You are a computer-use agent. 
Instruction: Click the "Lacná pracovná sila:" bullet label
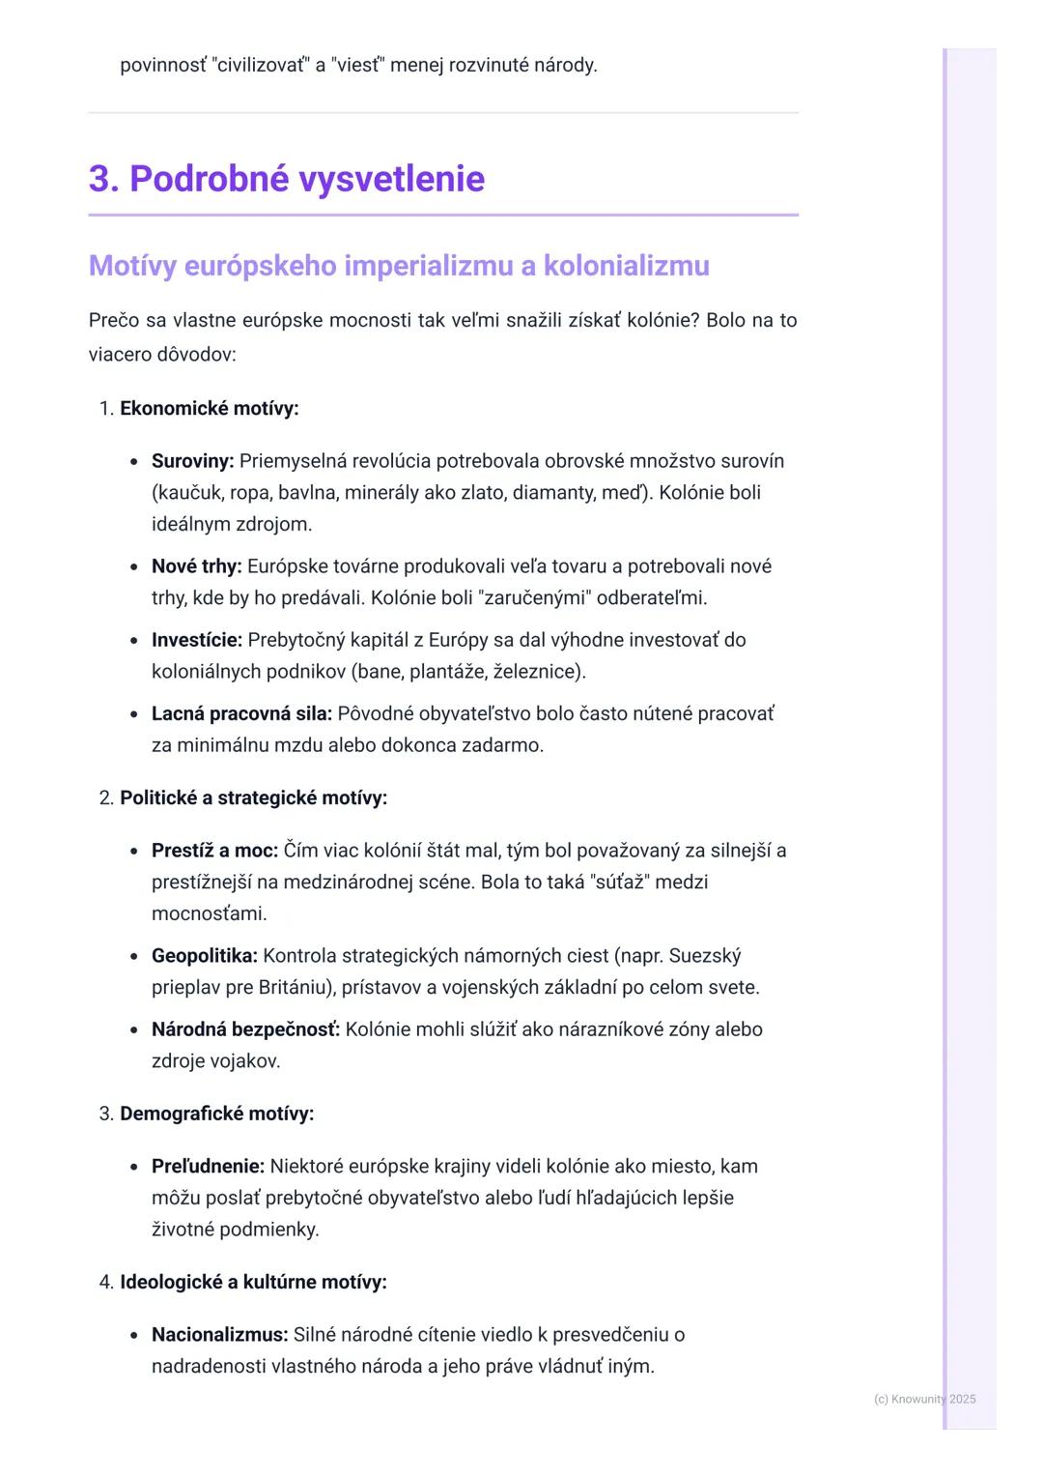pos(241,713)
